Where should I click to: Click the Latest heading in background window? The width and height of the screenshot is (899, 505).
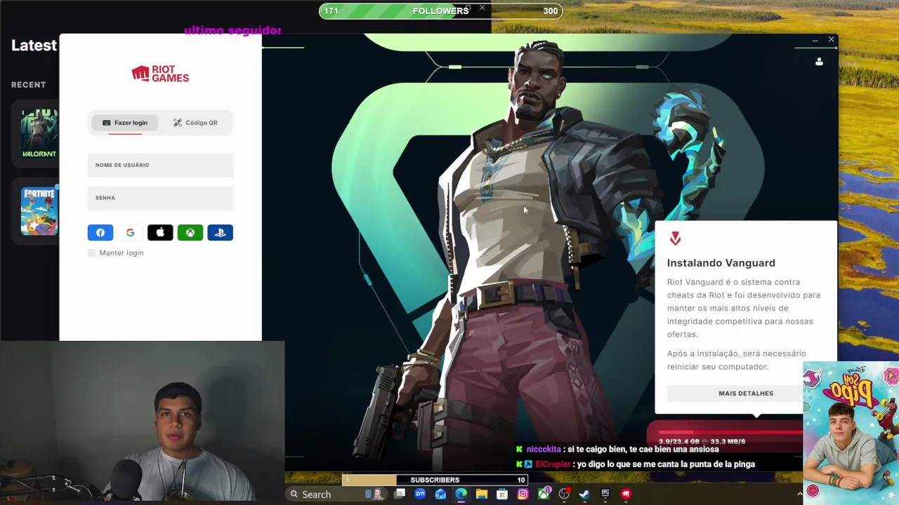34,46
